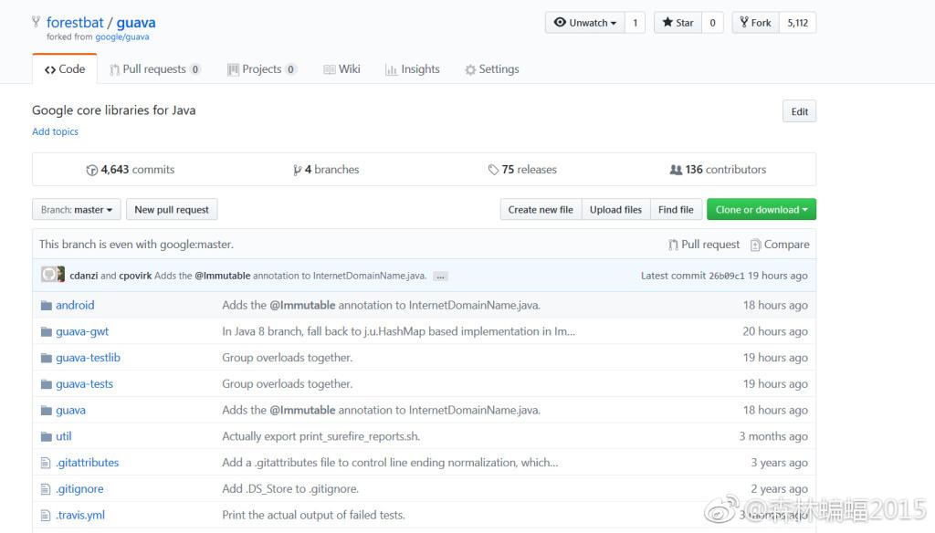Screen dimensions: 935x533
Task: Click the .gitignore file icon
Action: tap(46, 489)
